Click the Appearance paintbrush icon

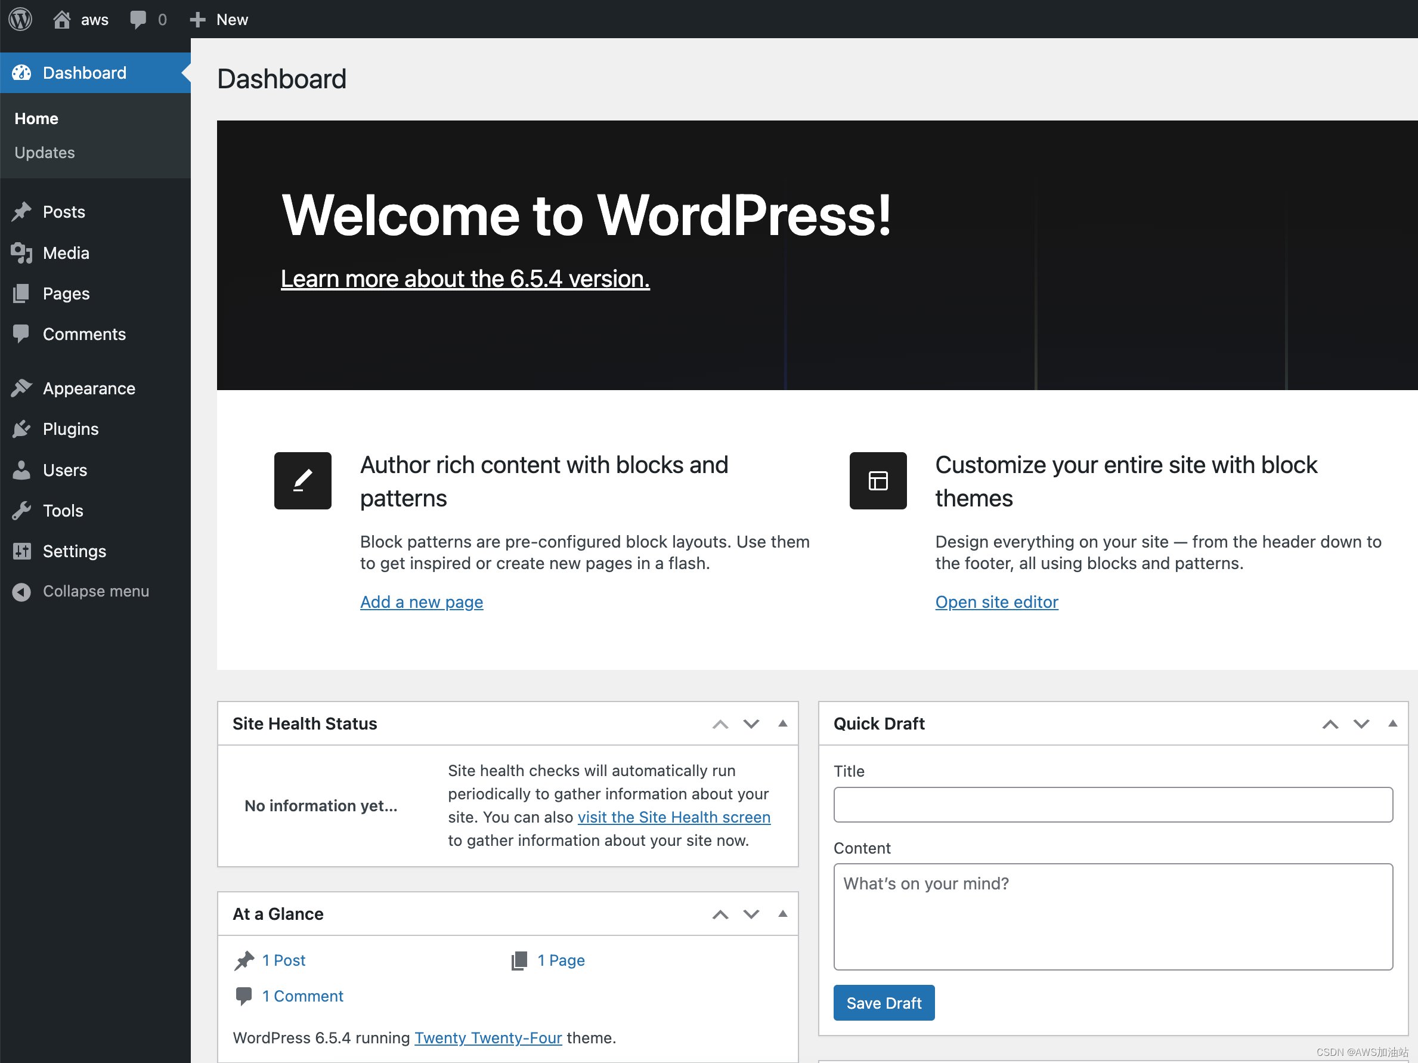click(x=22, y=388)
